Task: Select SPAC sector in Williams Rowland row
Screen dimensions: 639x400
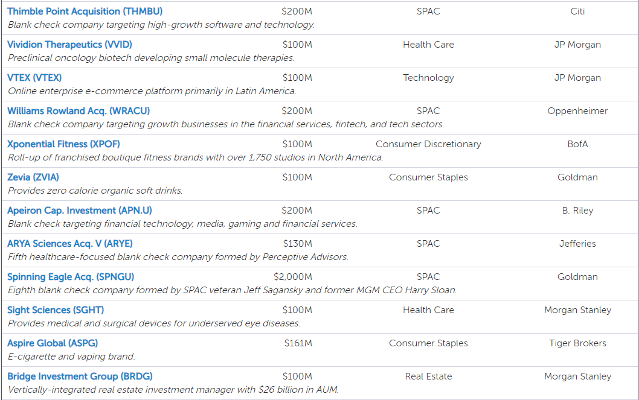Action: (x=428, y=110)
